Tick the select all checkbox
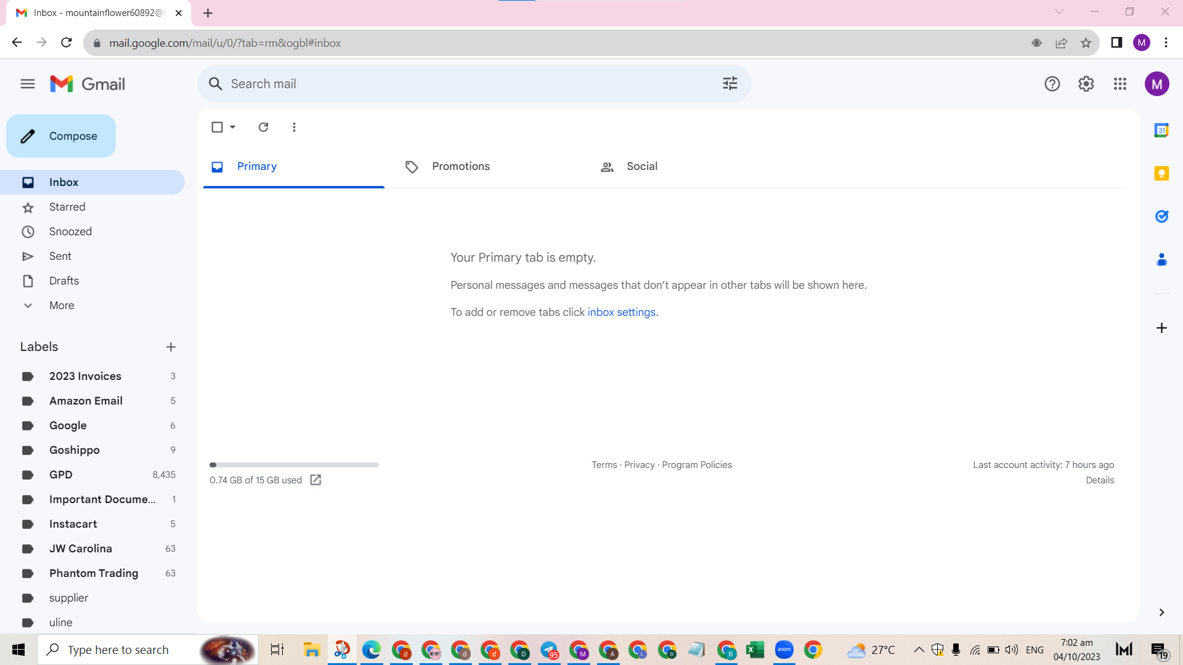 pos(217,127)
